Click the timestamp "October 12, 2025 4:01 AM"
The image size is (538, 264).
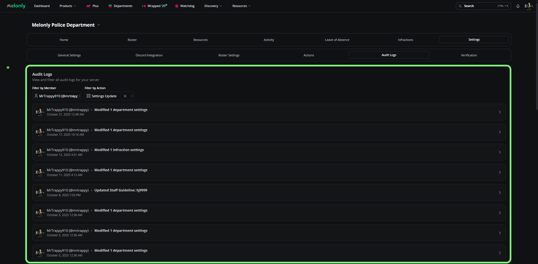(x=64, y=155)
